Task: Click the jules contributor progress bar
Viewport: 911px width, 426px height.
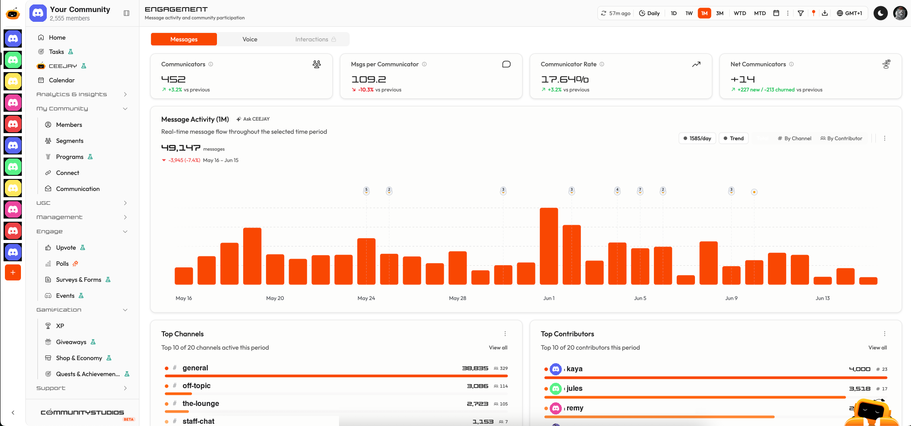Action: coord(695,397)
